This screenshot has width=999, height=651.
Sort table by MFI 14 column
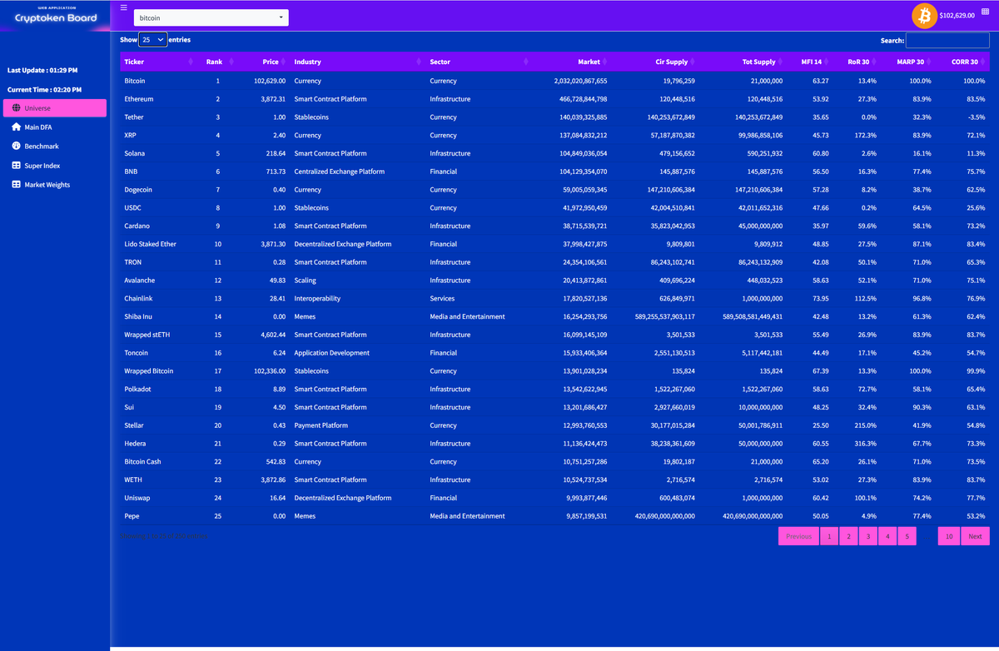pyautogui.click(x=811, y=62)
